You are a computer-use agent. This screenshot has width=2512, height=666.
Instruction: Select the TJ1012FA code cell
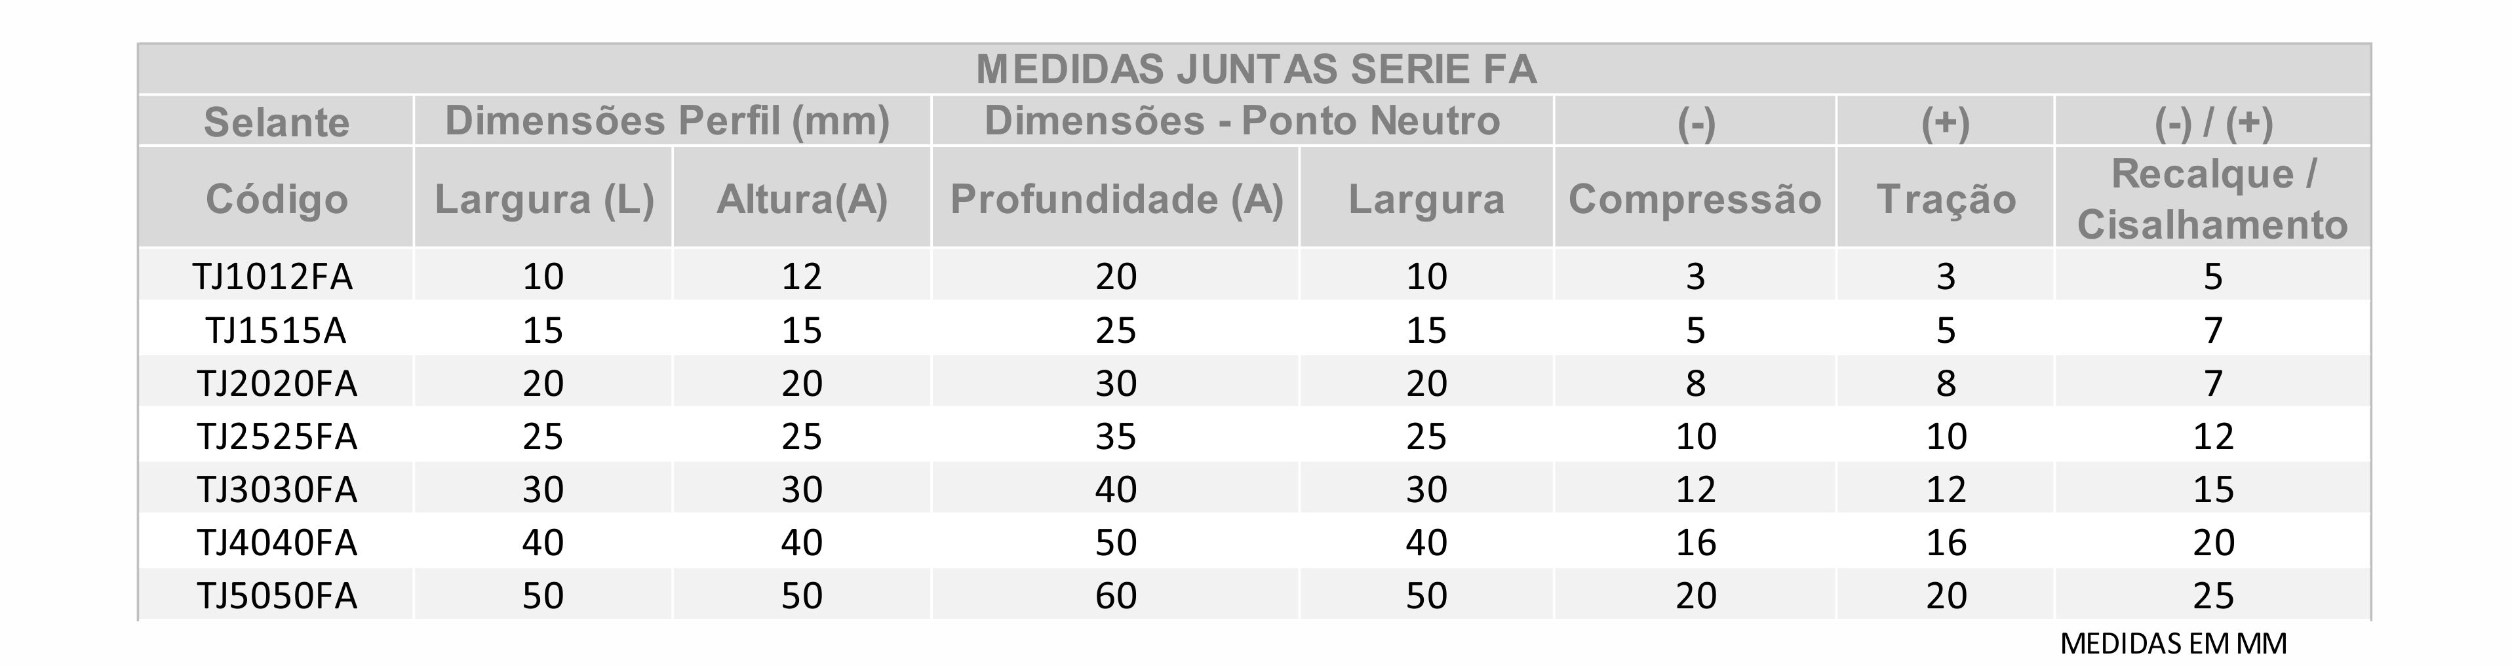coord(273,277)
